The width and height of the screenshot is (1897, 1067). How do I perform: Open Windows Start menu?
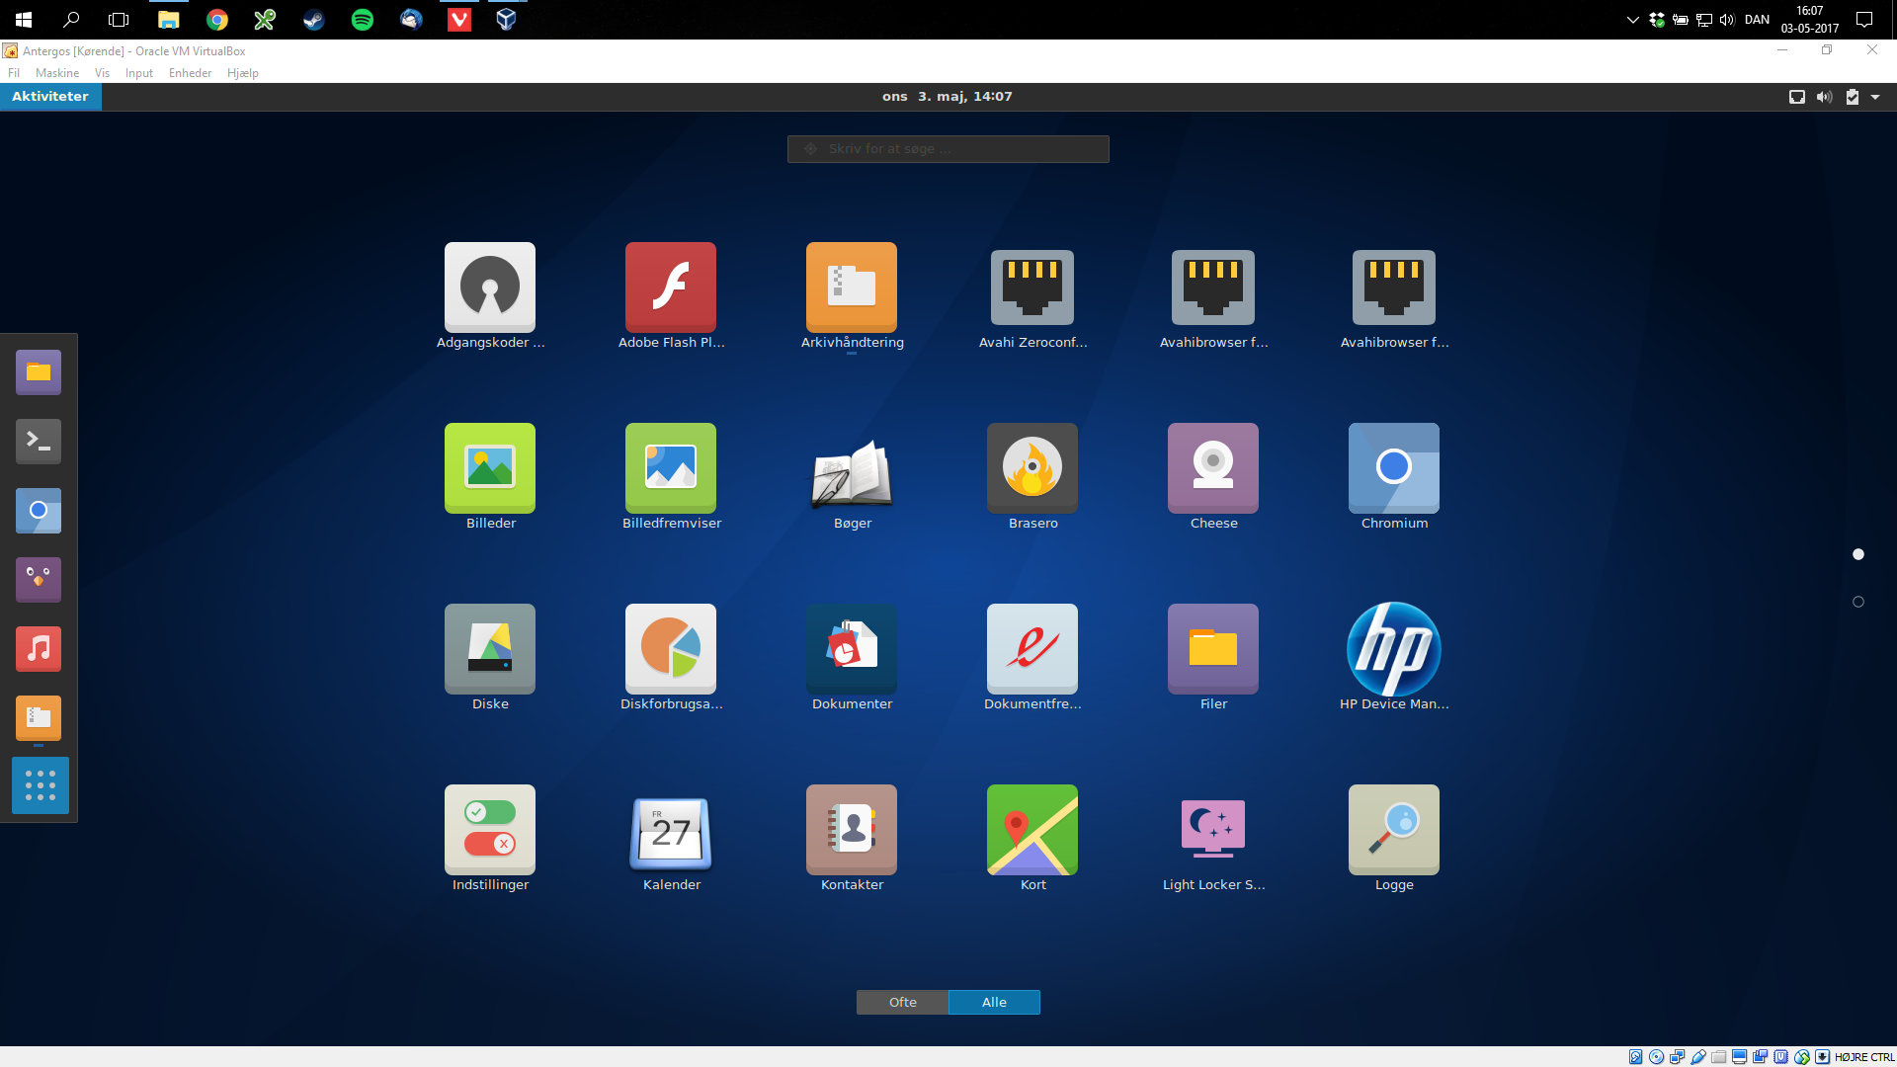(x=24, y=20)
